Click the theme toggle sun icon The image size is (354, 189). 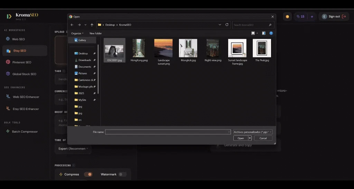(x=287, y=17)
